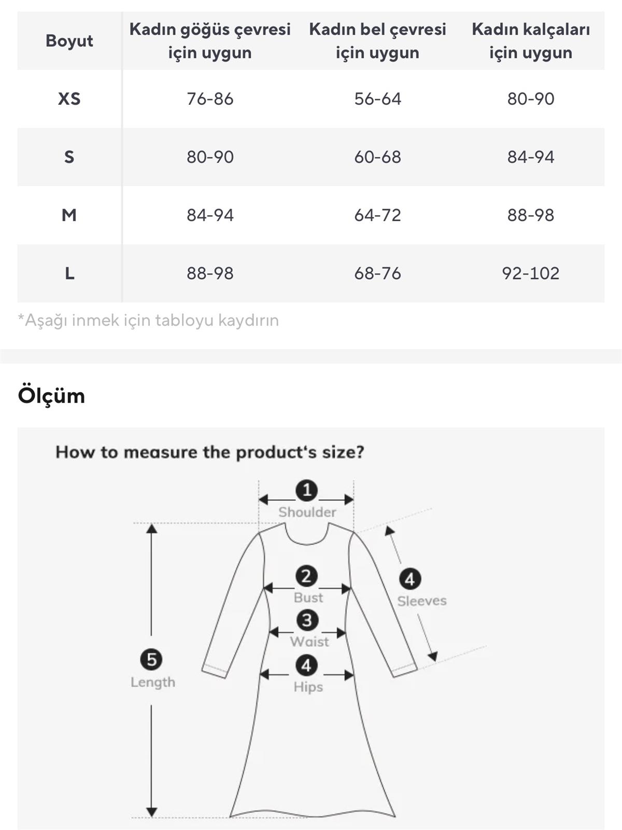Click the 76-86 bust value for XS

click(210, 99)
